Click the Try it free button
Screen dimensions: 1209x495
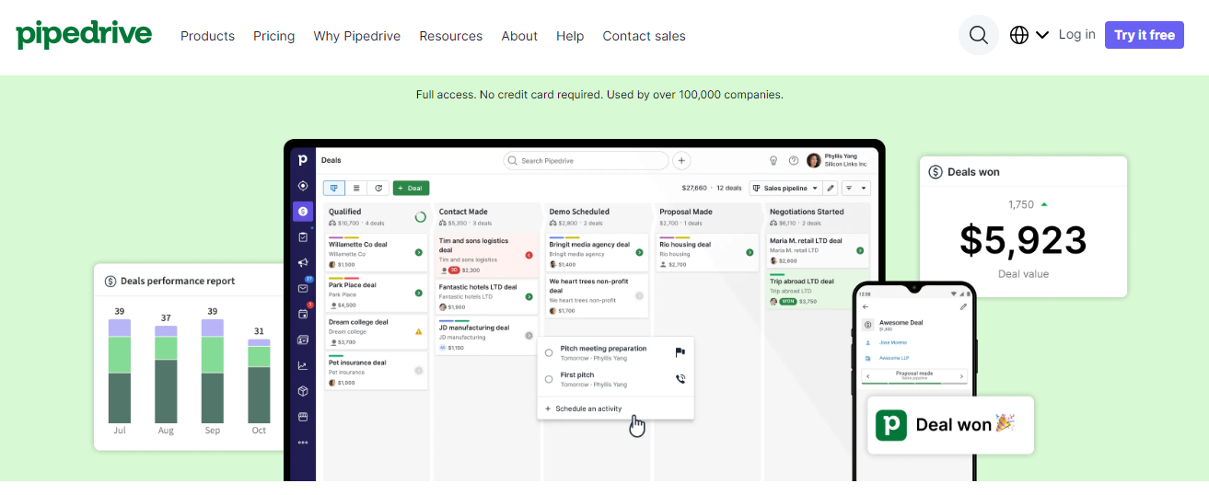point(1144,35)
